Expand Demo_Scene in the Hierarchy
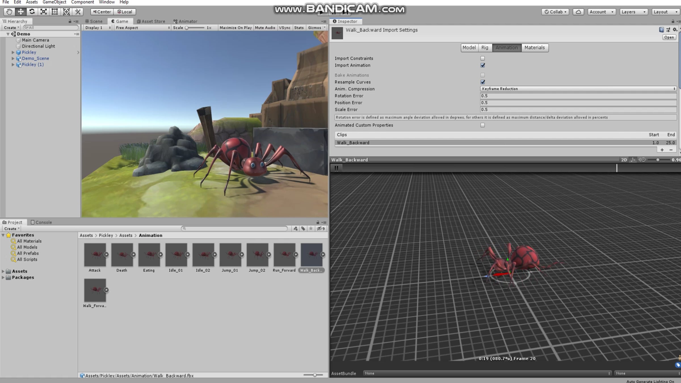The width and height of the screenshot is (681, 383). click(13, 58)
